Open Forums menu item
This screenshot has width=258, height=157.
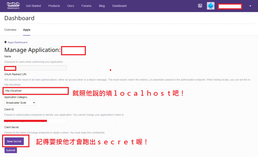pyautogui.click(x=86, y=6)
